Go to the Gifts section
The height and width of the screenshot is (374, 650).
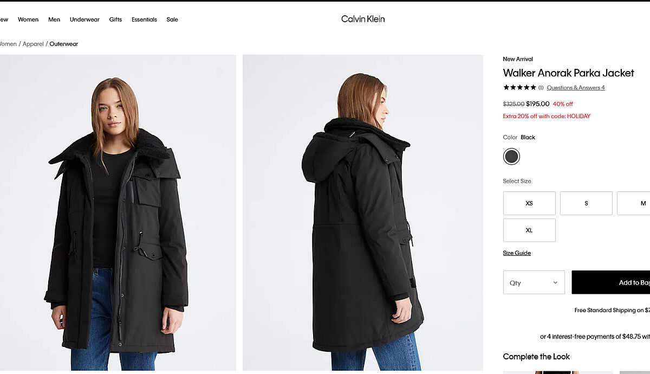click(x=115, y=20)
